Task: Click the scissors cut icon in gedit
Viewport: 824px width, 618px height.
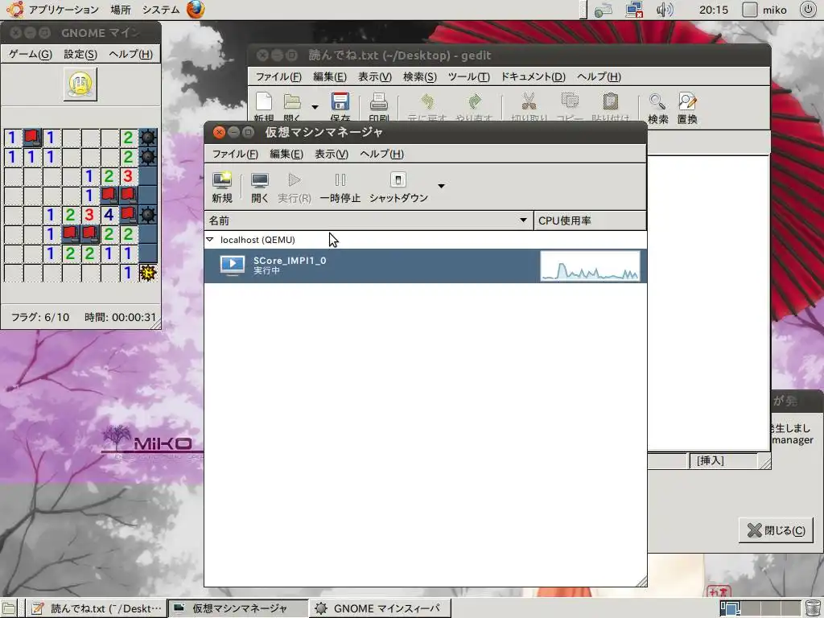Action: coord(529,102)
